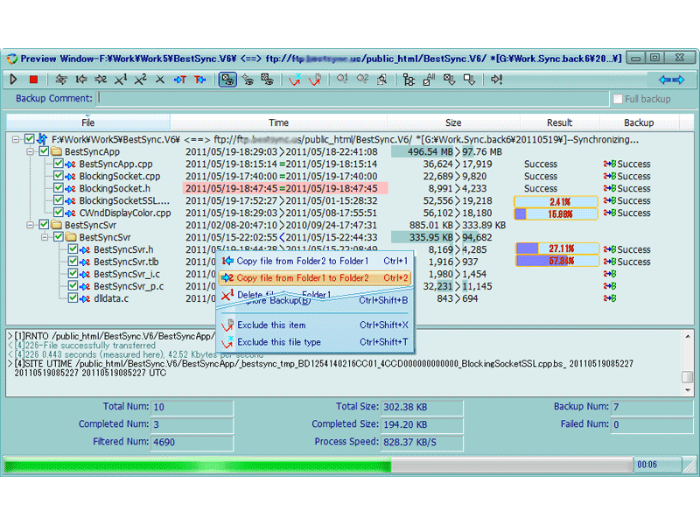Click the starred eye view toolbar icon
Viewport: 700px width, 525px height.
click(248, 80)
